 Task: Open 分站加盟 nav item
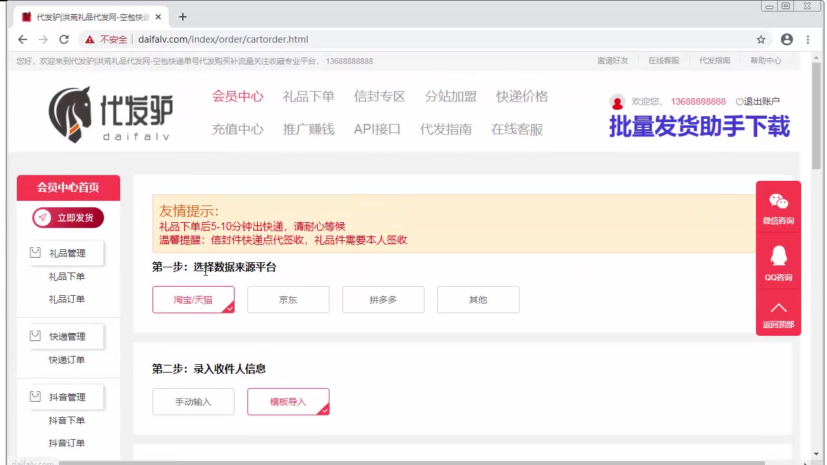pyautogui.click(x=451, y=96)
